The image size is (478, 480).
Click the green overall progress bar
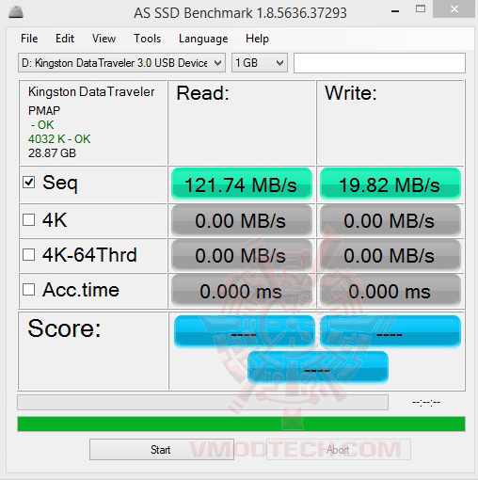point(241,424)
